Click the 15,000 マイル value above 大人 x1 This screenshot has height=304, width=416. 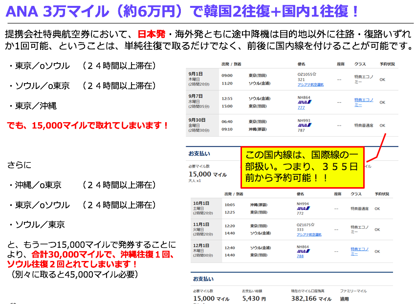[208, 174]
